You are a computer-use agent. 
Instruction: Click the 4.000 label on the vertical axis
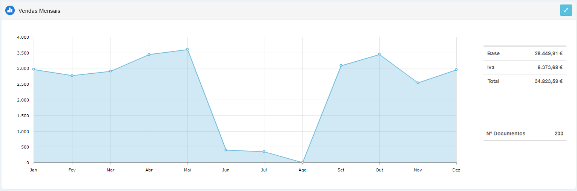click(23, 37)
